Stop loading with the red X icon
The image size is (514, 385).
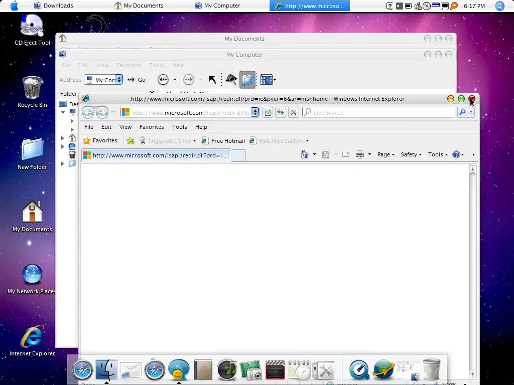coord(293,113)
